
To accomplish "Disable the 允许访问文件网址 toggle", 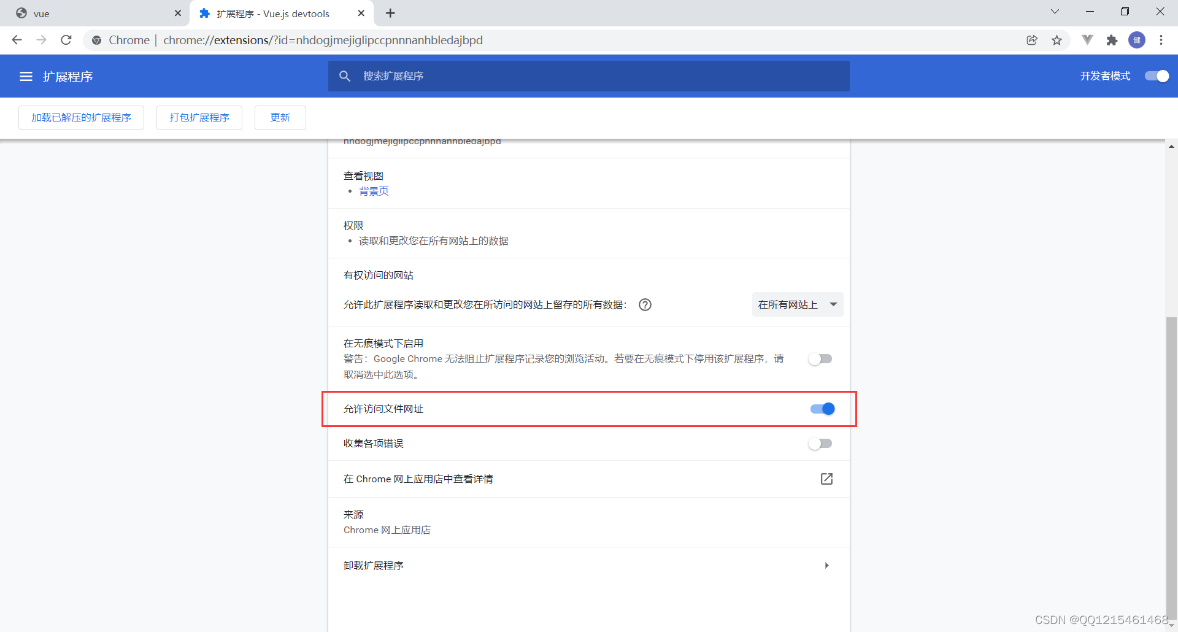I will [822, 409].
